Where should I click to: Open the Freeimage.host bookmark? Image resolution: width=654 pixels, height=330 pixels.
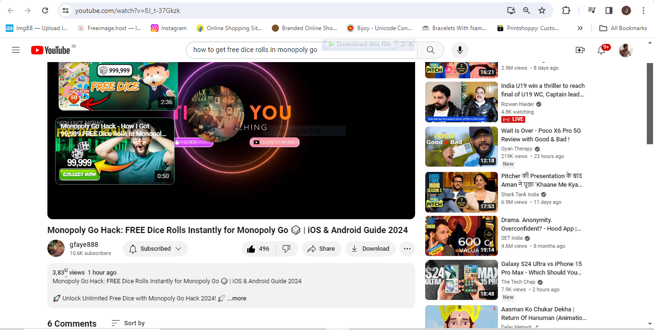[109, 28]
